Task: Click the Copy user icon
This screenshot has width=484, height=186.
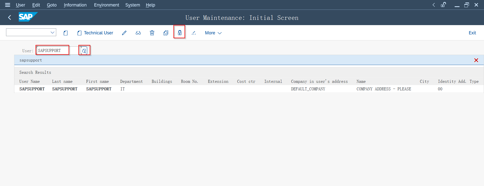Action: click(166, 33)
